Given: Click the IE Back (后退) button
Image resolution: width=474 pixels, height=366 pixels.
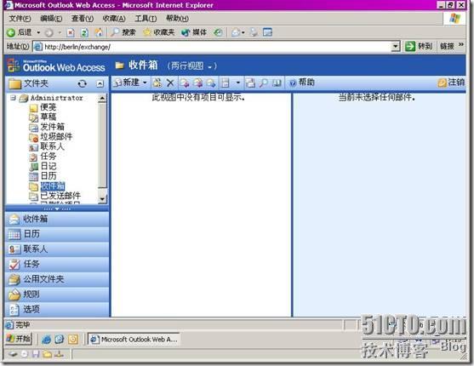Looking at the screenshot, I should pos(19,32).
